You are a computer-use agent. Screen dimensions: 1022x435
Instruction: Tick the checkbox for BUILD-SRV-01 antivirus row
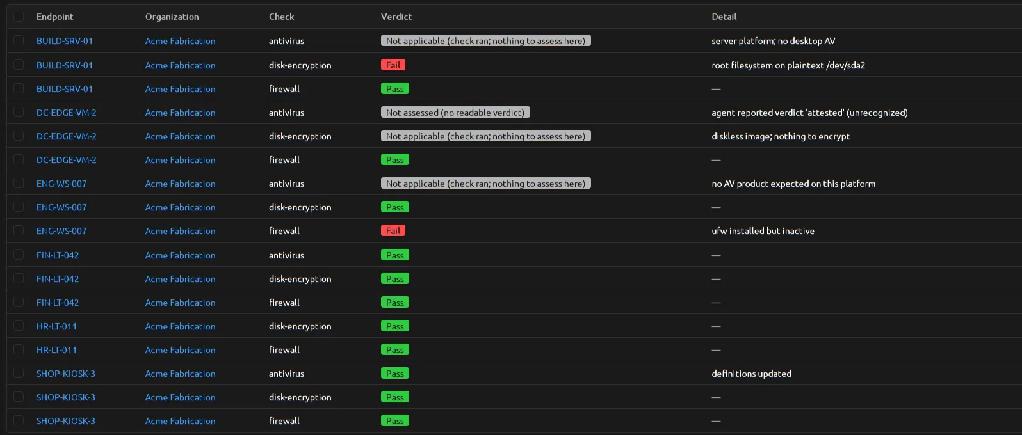[x=19, y=40]
